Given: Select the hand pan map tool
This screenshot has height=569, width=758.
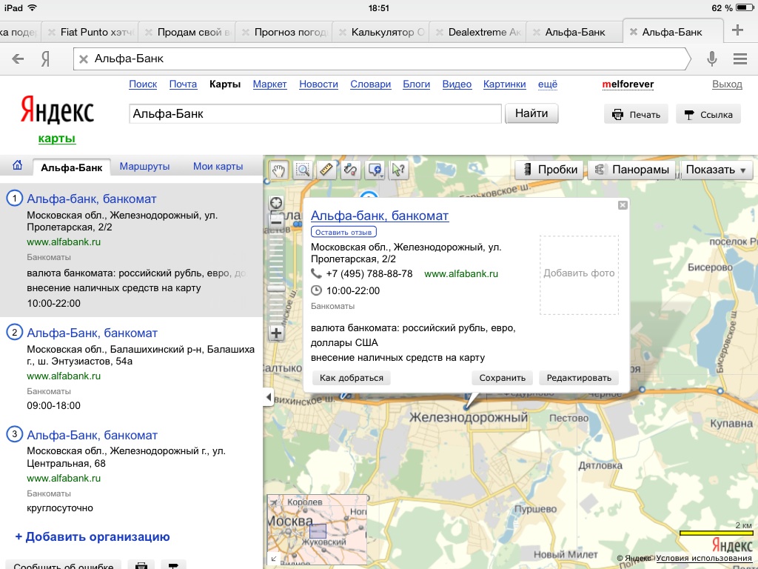Looking at the screenshot, I should (x=279, y=170).
